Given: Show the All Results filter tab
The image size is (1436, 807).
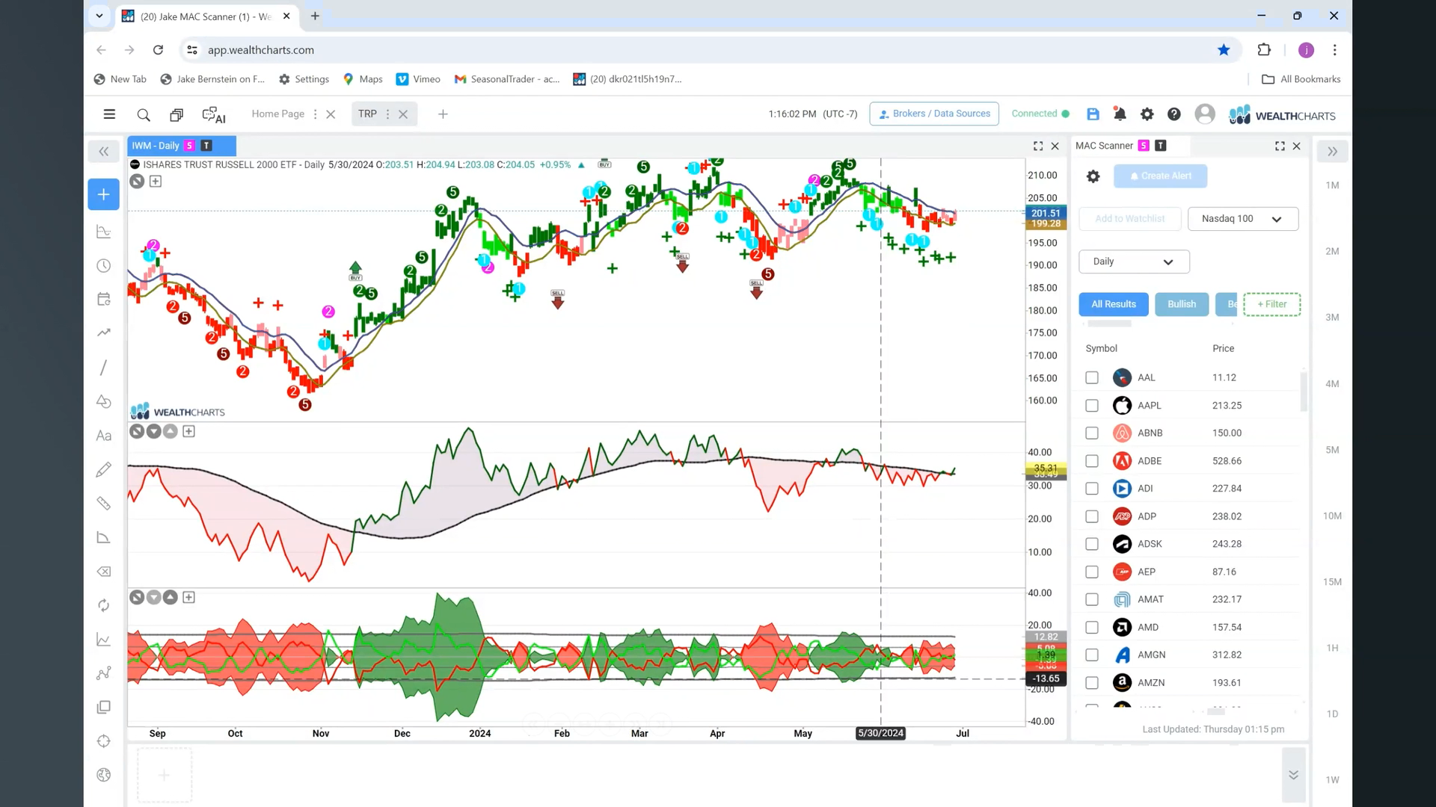Looking at the screenshot, I should pyautogui.click(x=1113, y=304).
